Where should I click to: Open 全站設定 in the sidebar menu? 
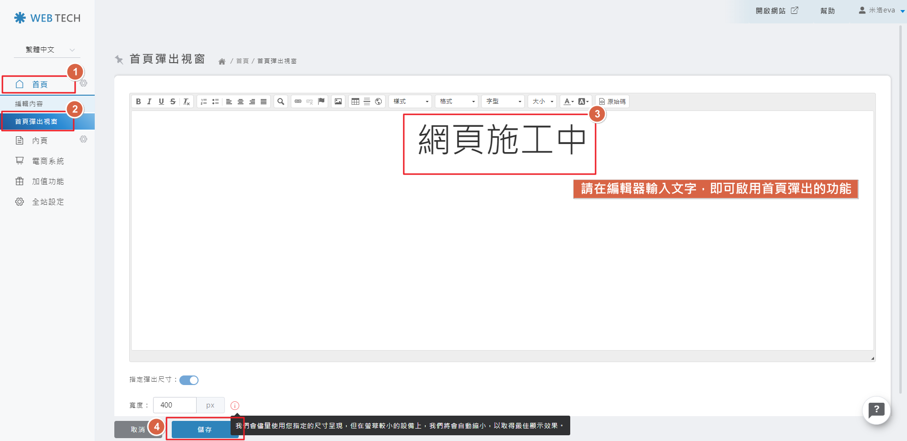pyautogui.click(x=47, y=202)
